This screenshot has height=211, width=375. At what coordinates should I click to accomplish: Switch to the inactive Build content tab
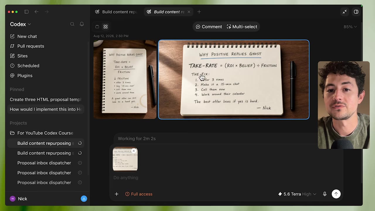pyautogui.click(x=117, y=12)
